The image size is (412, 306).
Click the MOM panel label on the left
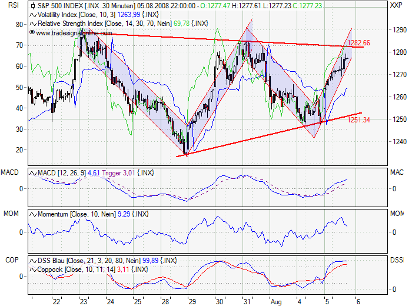[11, 214]
